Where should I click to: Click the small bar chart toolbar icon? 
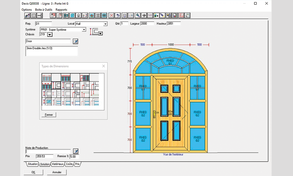click(x=175, y=15)
